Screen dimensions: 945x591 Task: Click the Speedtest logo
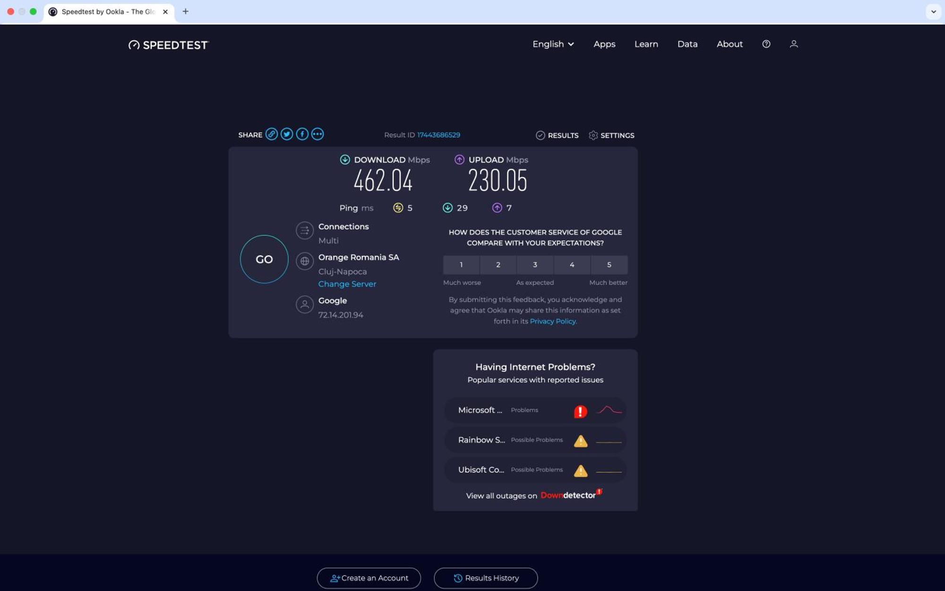point(168,45)
